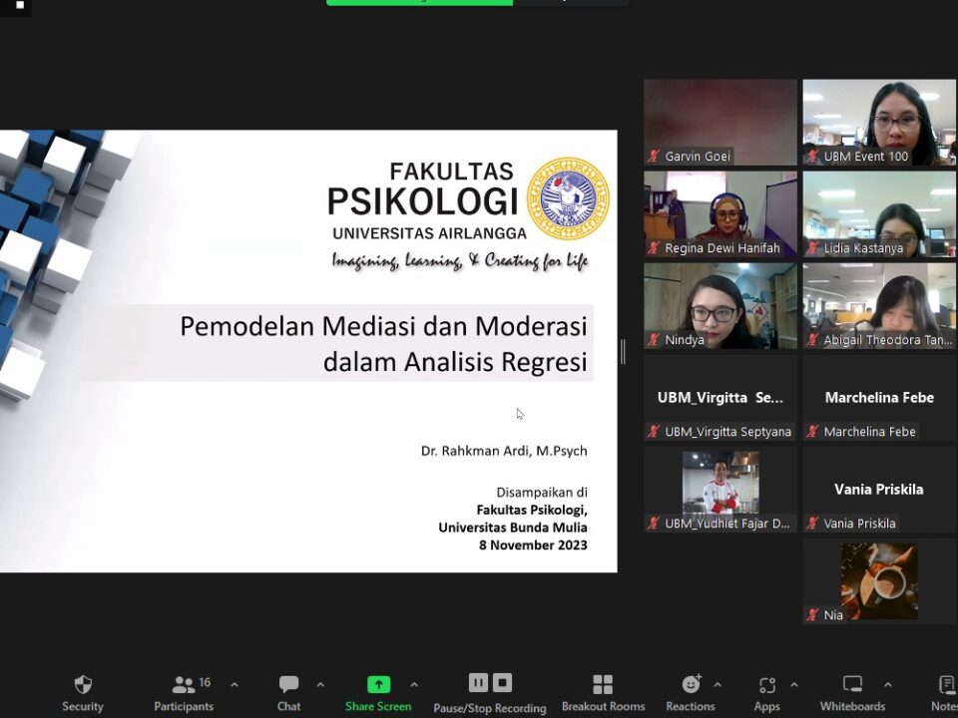Viewport: 958px width, 718px height.
Task: Open the Apps icon
Action: [766, 685]
